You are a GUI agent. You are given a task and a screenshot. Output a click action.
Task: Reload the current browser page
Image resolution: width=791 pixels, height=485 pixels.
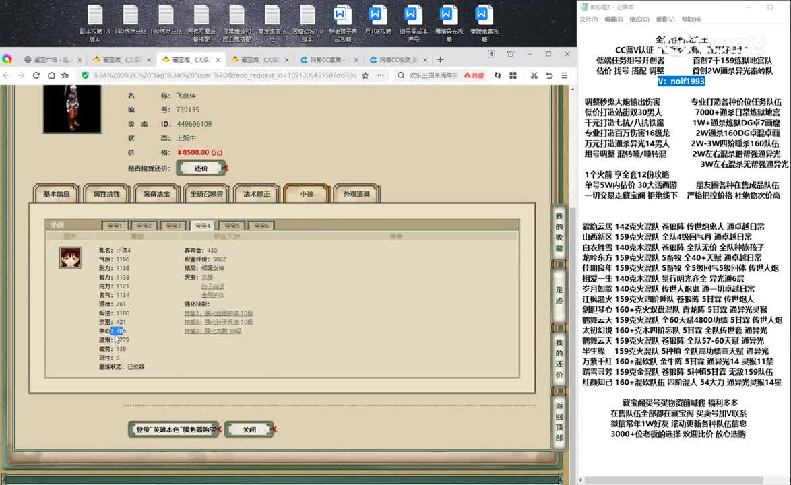(x=36, y=75)
